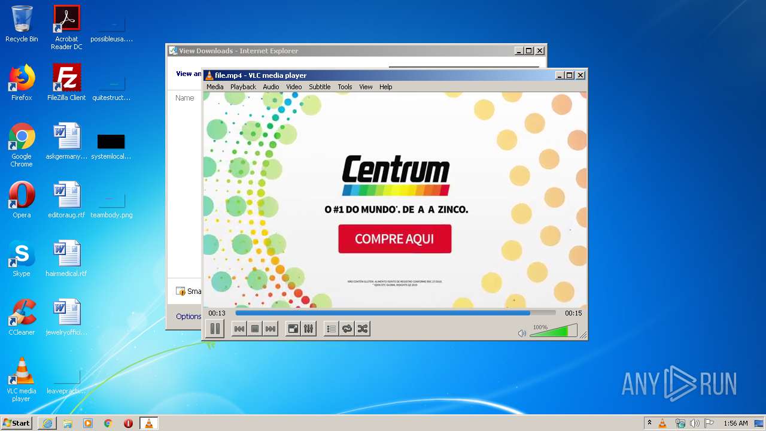Image resolution: width=766 pixels, height=431 pixels.
Task: Open the Subtitle menu in VLC
Action: click(320, 87)
